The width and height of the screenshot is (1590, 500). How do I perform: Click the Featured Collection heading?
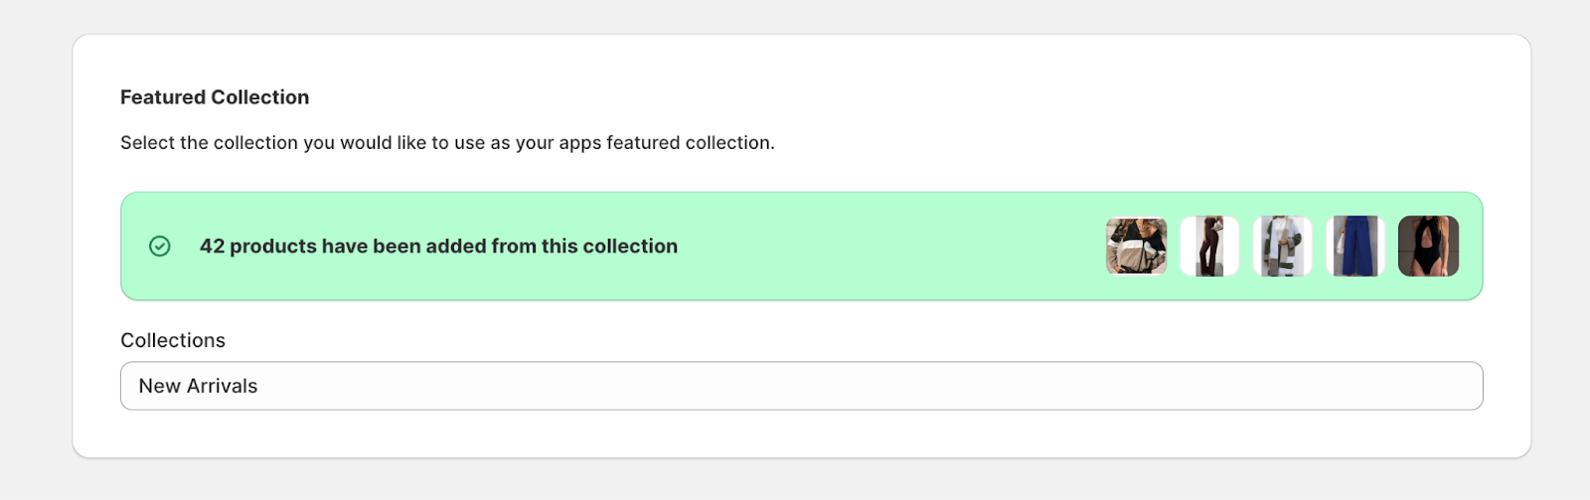(x=215, y=97)
